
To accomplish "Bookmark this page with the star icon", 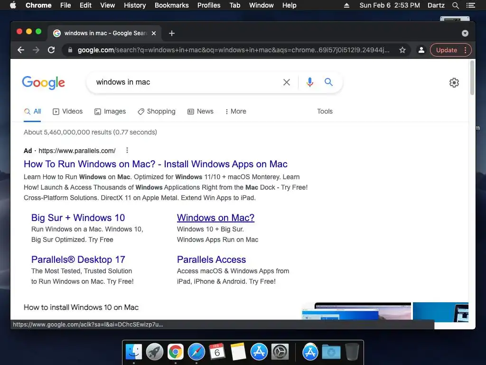I will pyautogui.click(x=402, y=50).
